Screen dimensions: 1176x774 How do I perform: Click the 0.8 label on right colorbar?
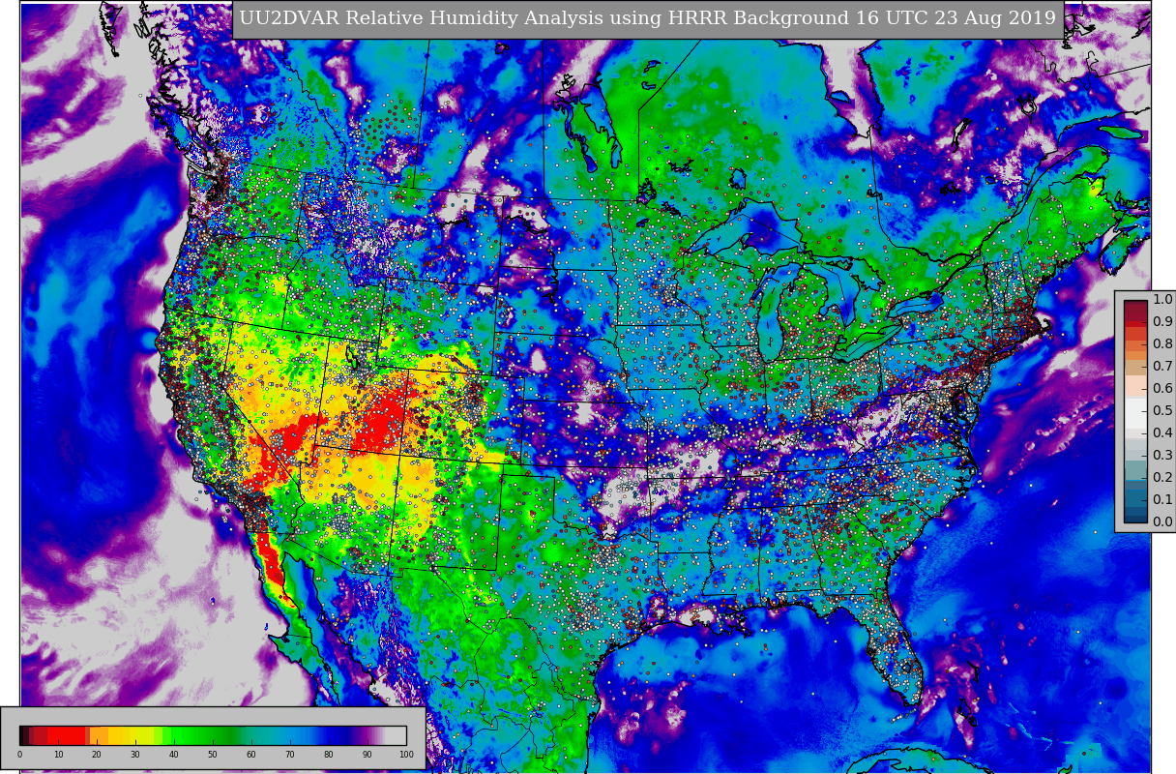click(x=1162, y=343)
